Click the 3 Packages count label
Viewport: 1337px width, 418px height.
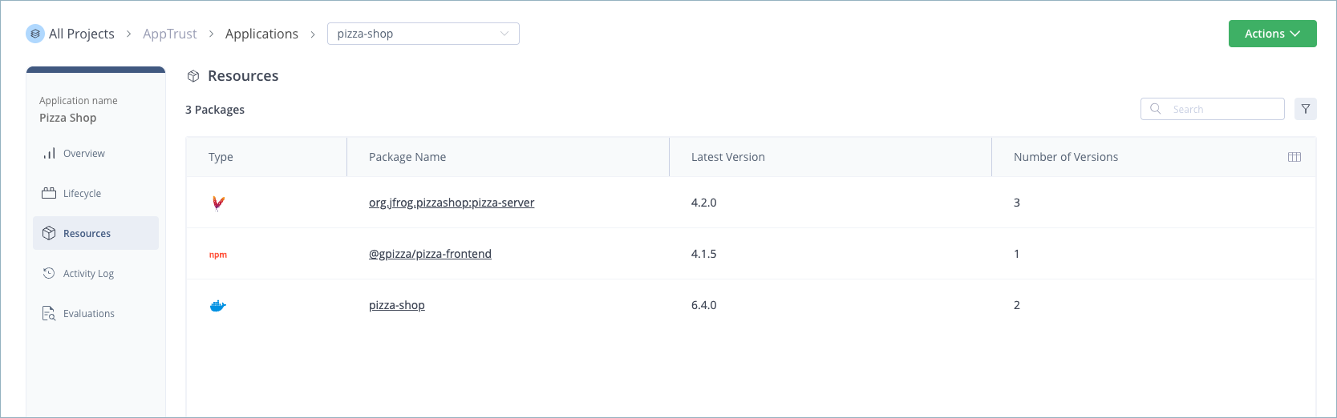coord(215,110)
